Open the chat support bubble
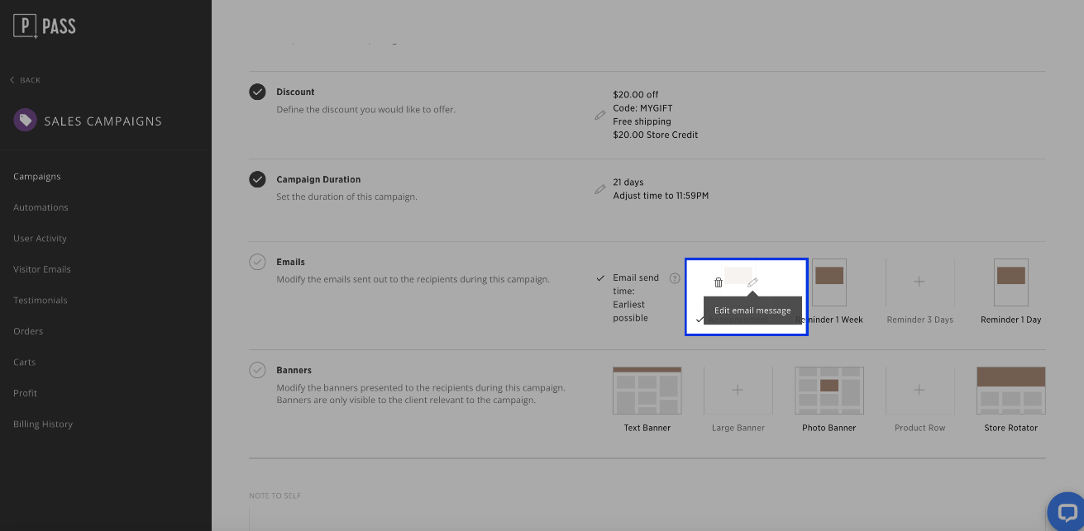 1066,512
